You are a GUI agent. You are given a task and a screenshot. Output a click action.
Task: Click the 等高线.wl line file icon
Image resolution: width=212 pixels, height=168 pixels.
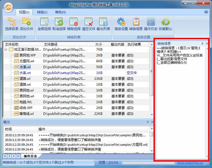[x=16, y=113]
